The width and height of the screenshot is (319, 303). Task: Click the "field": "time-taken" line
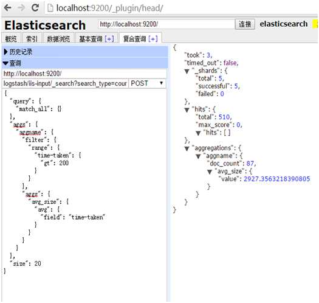73,217
